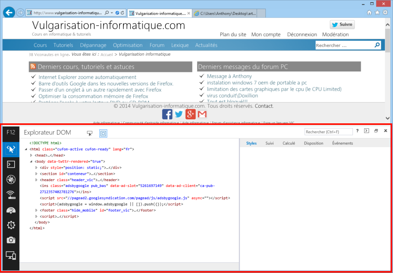393x273 pixels.
Task: Collapse the html node in DOM tree
Action: (26, 149)
